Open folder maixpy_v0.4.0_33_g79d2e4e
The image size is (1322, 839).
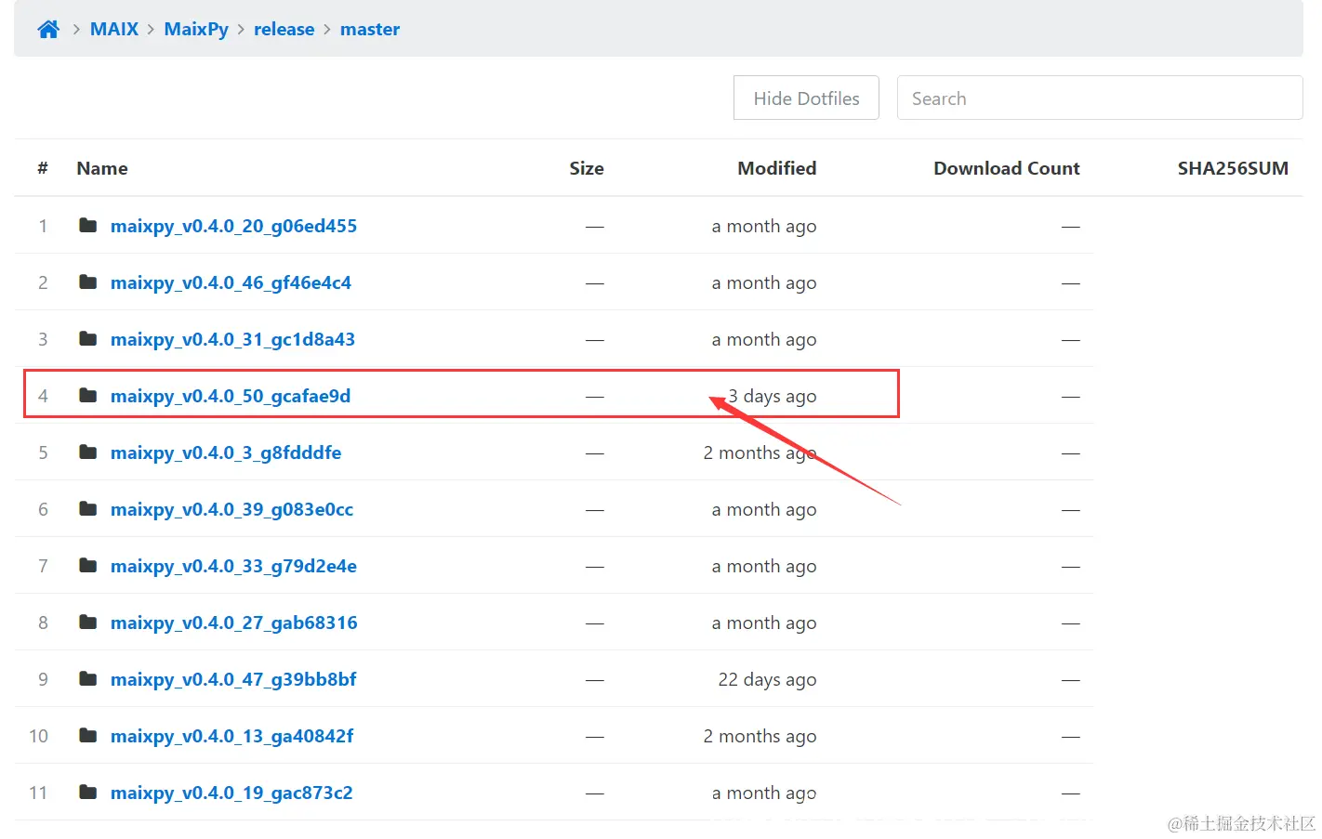pyautogui.click(x=233, y=567)
